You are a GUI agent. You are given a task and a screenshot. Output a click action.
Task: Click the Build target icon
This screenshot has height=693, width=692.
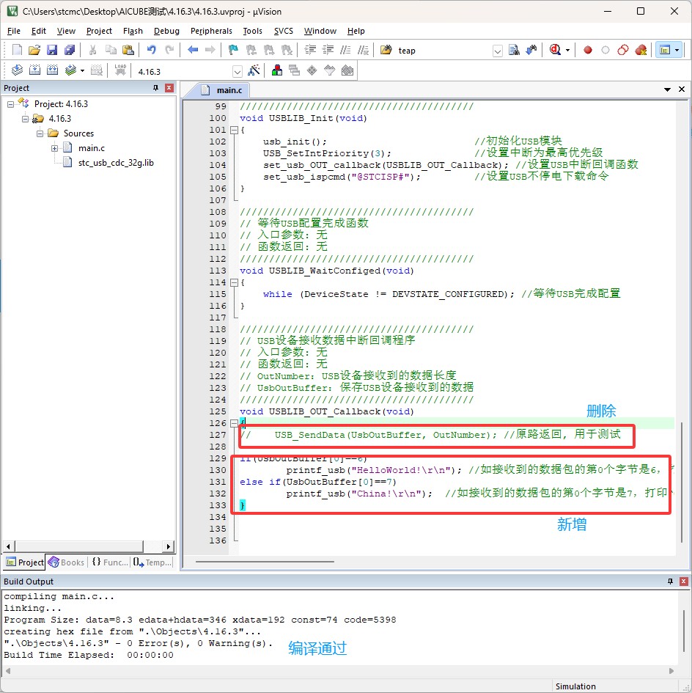coord(34,71)
